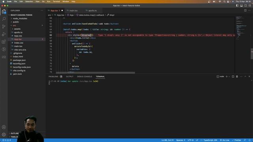Viewport: 253px width, 142px height.
Task: Open the Explorer view in activity bar
Action: tap(4, 11)
